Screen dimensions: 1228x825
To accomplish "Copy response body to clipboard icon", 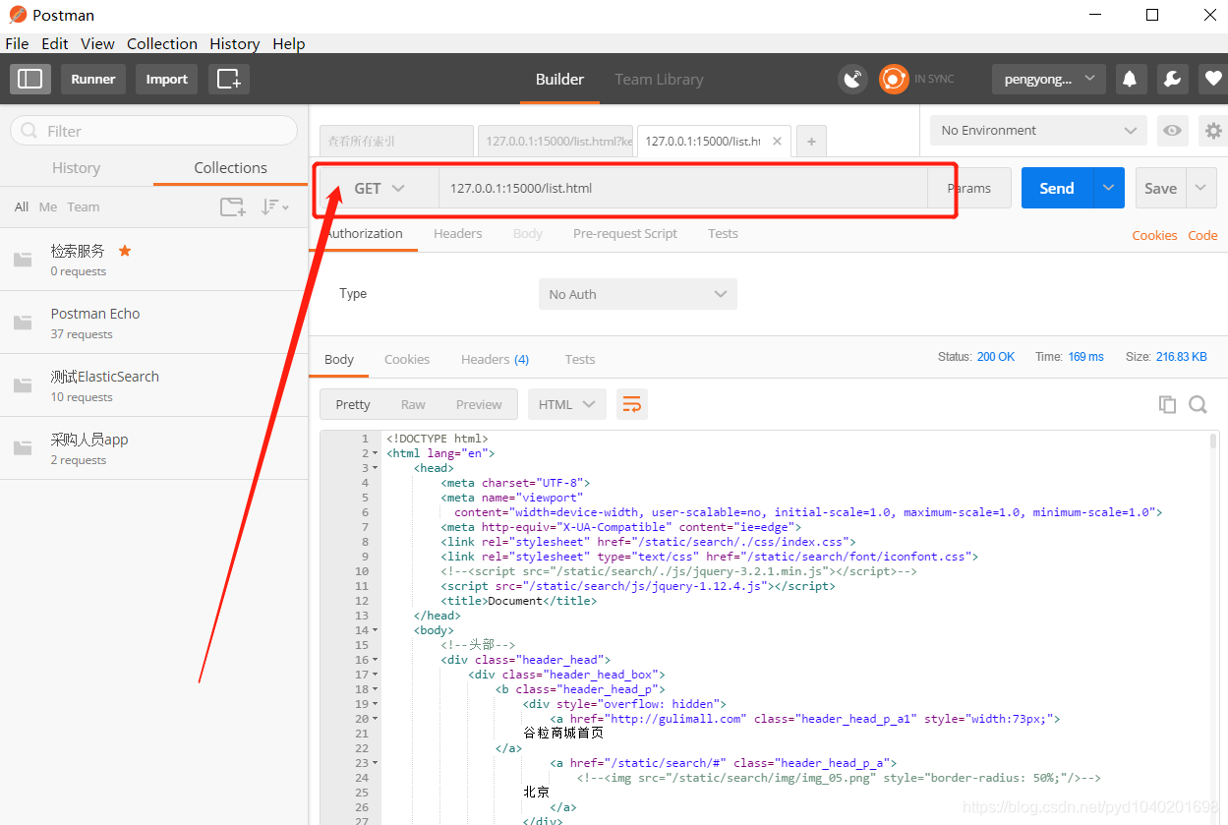I will coord(1167,404).
